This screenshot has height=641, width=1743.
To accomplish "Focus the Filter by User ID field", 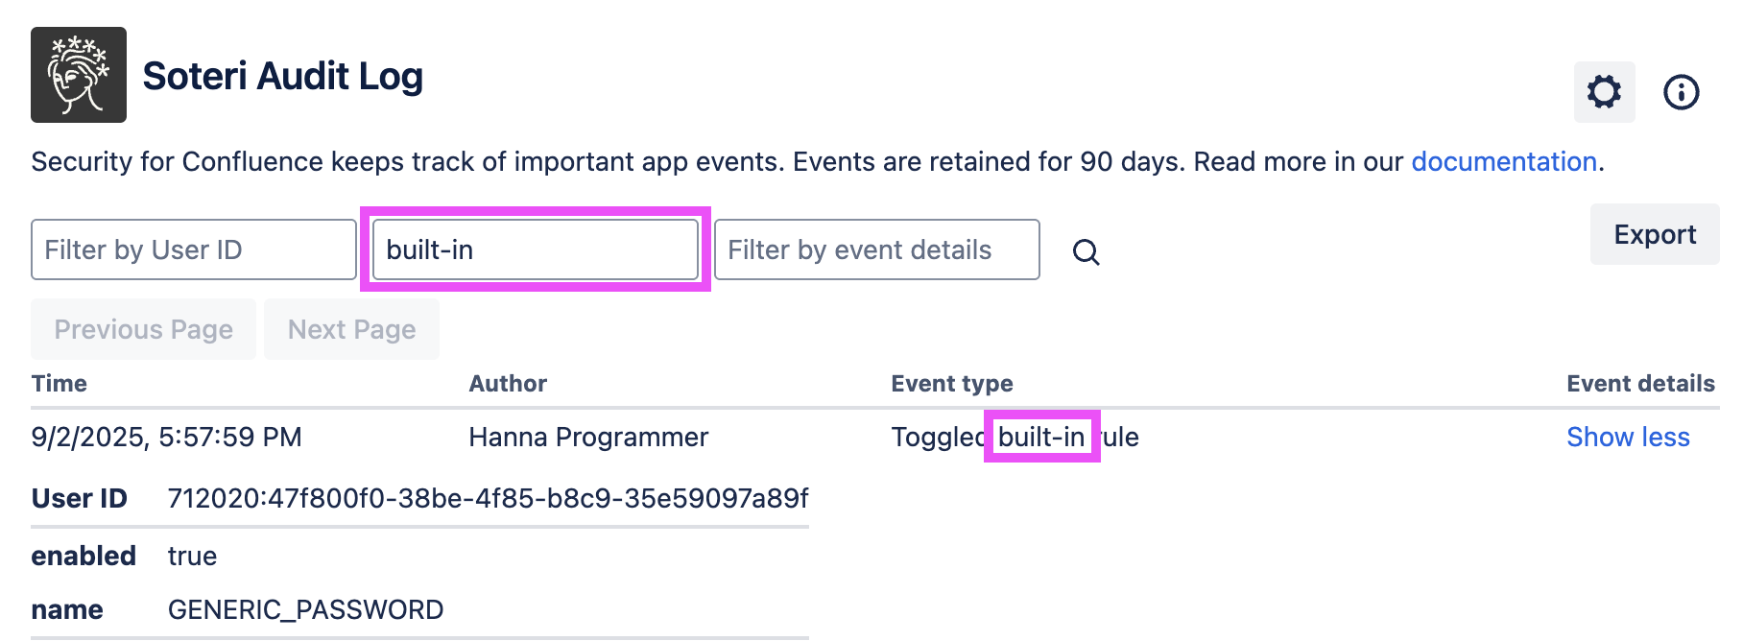I will [x=194, y=249].
